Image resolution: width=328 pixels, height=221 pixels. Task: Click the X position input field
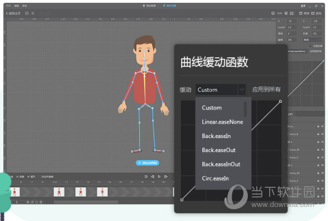tap(292, 21)
